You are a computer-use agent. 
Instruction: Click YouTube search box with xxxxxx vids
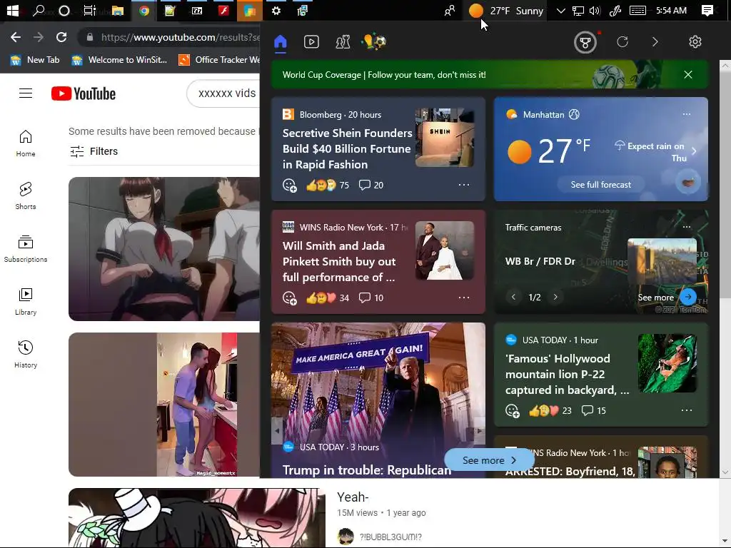[x=223, y=93]
